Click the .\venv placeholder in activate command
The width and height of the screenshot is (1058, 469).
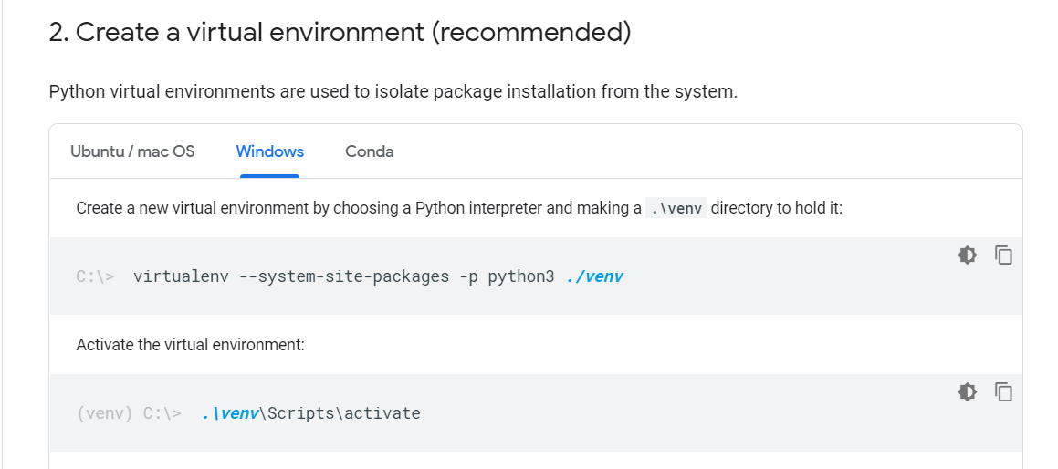click(231, 413)
